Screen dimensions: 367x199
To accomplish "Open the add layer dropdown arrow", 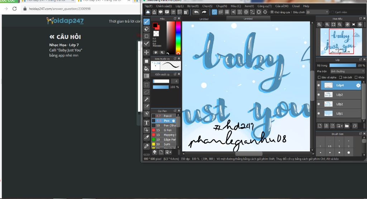I will 342,126.
